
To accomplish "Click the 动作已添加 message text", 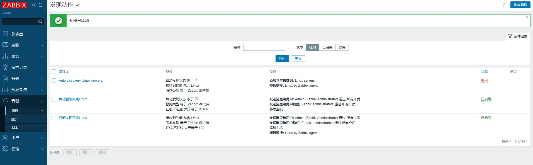I will click(79, 21).
